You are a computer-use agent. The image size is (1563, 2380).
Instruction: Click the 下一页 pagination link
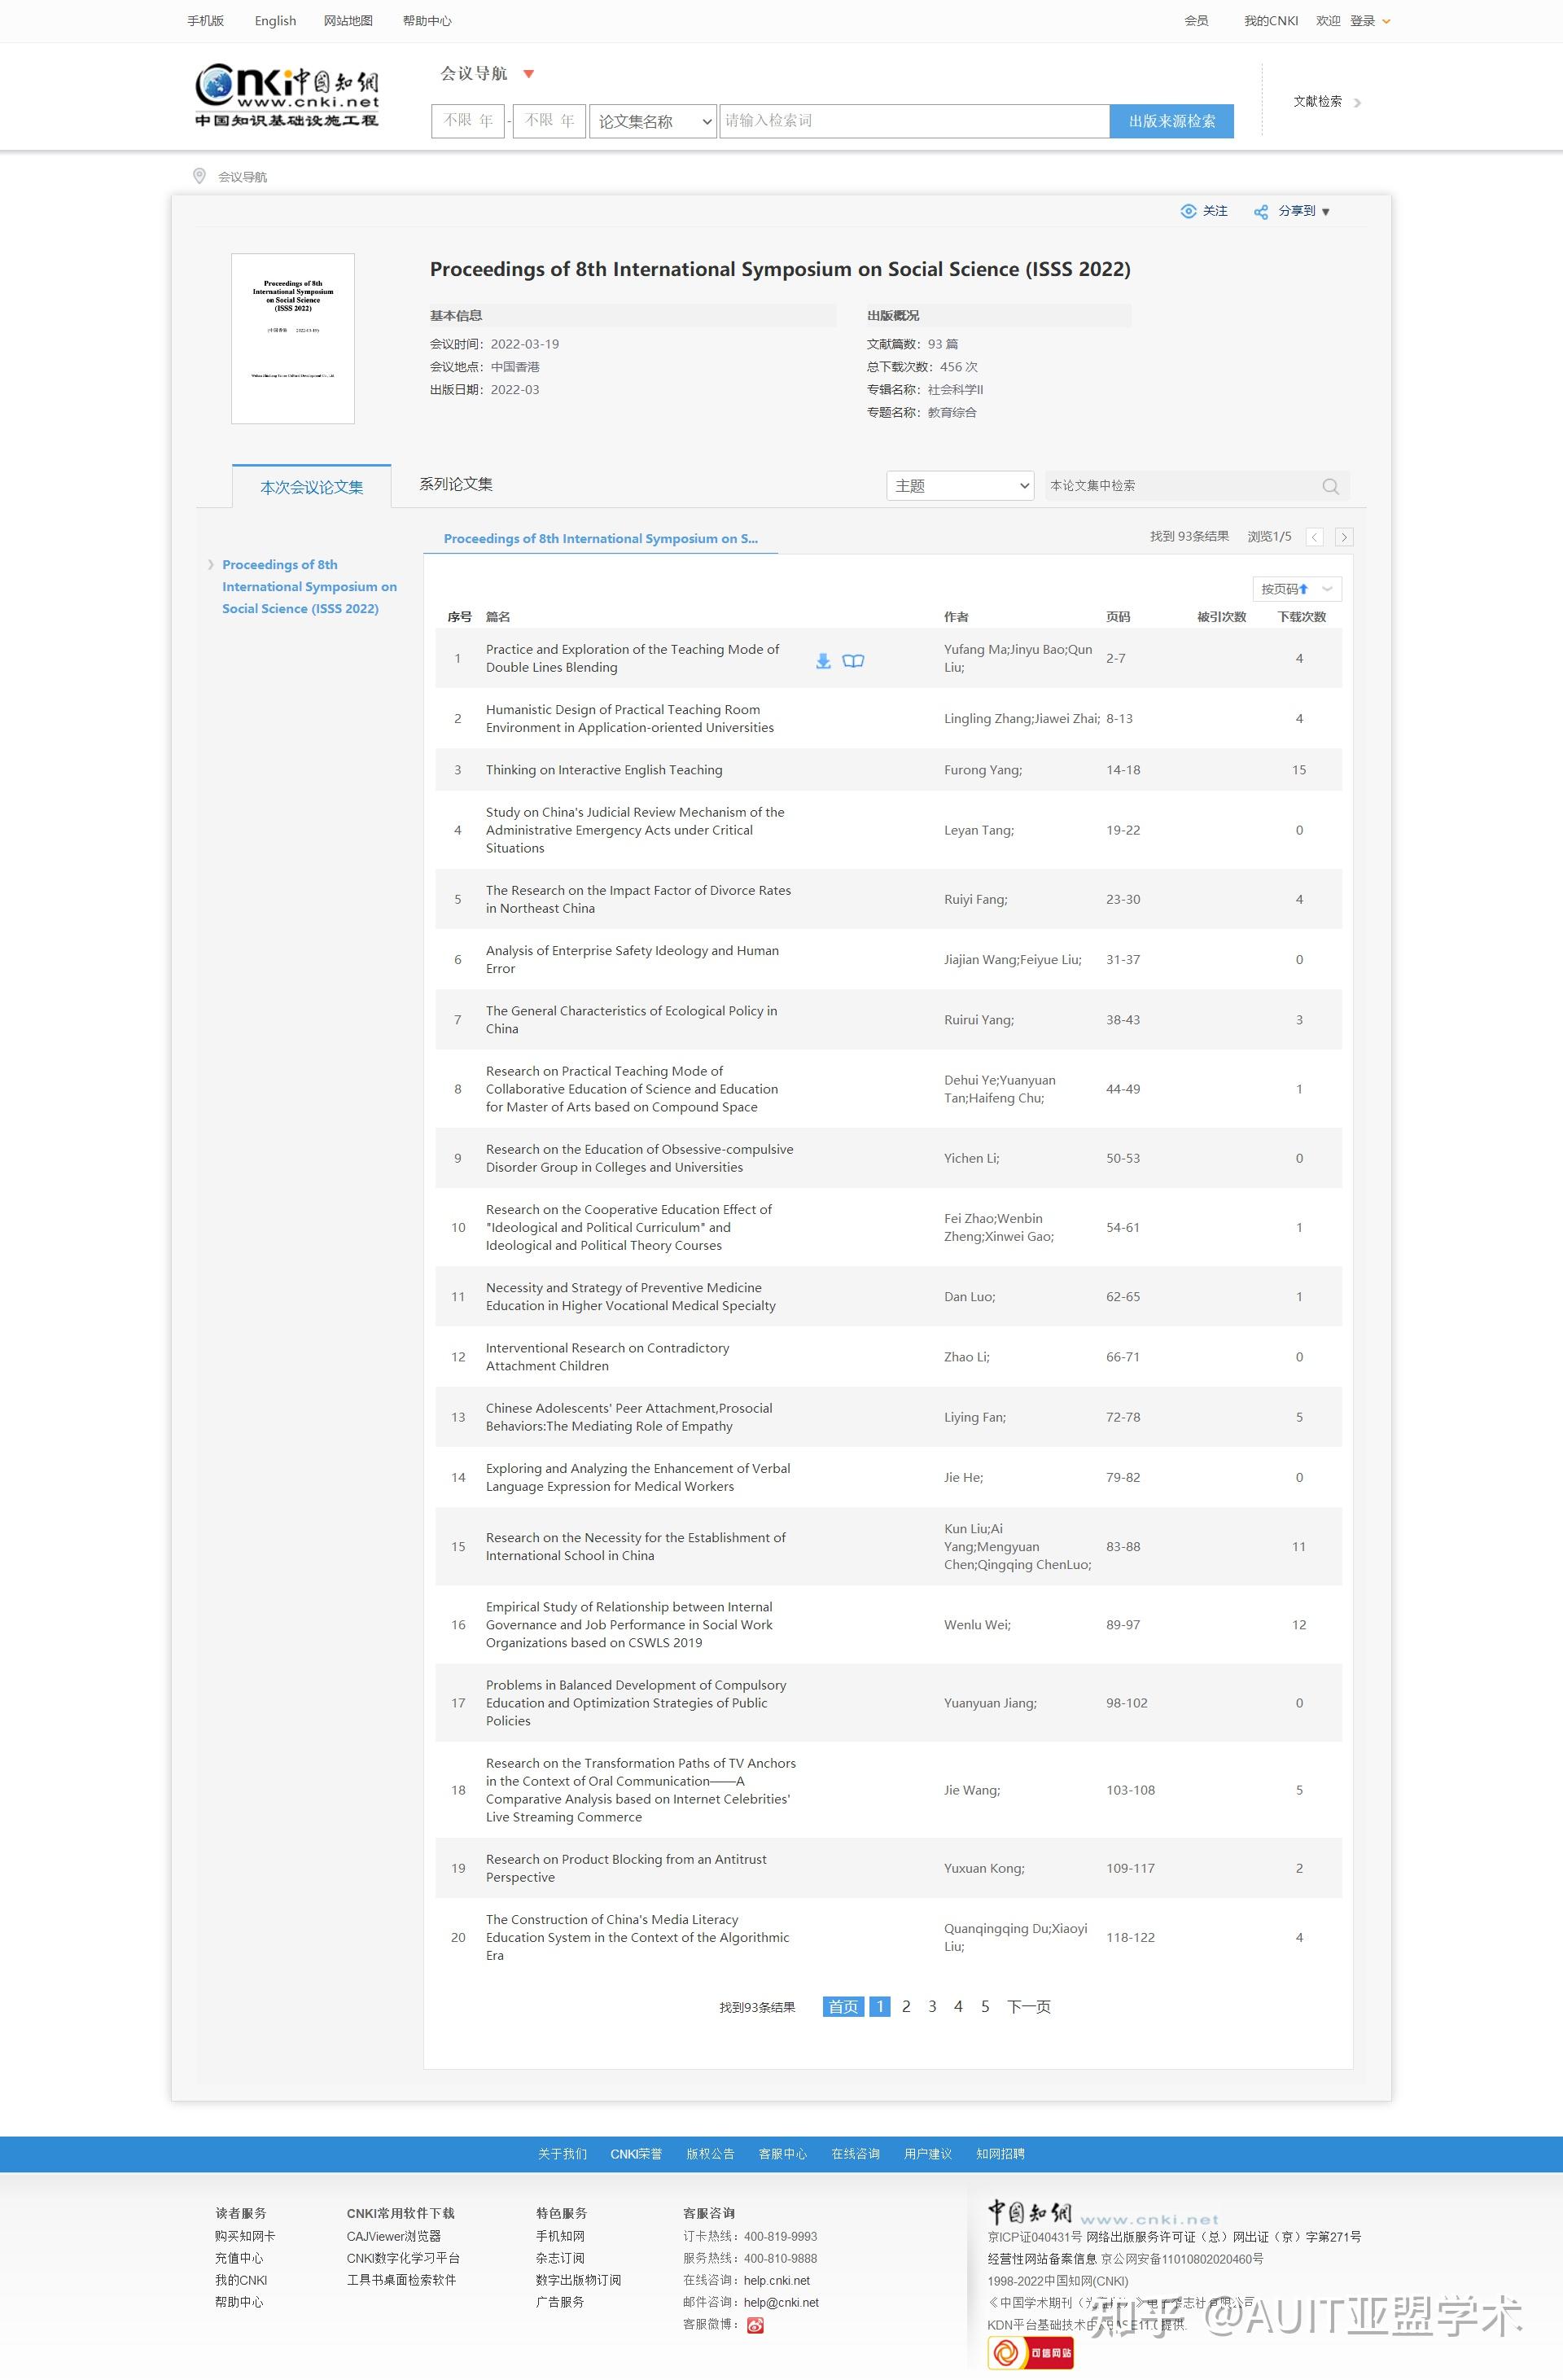click(1028, 2006)
